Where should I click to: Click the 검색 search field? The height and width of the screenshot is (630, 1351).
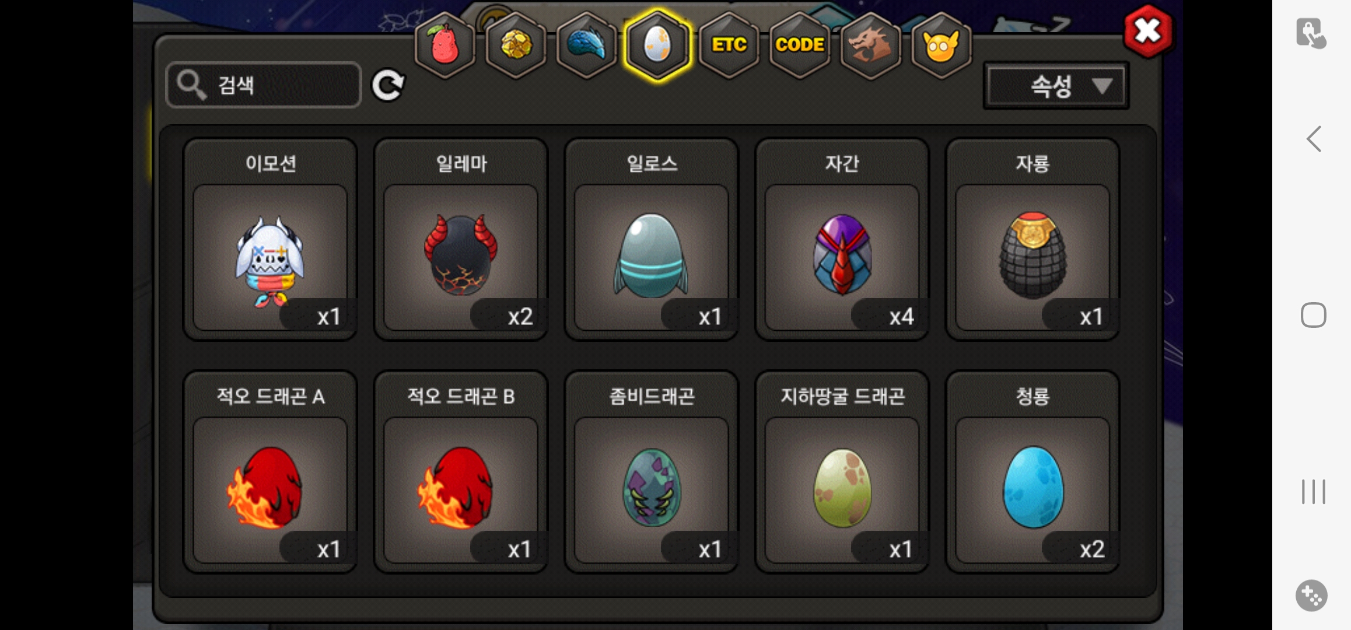[264, 85]
